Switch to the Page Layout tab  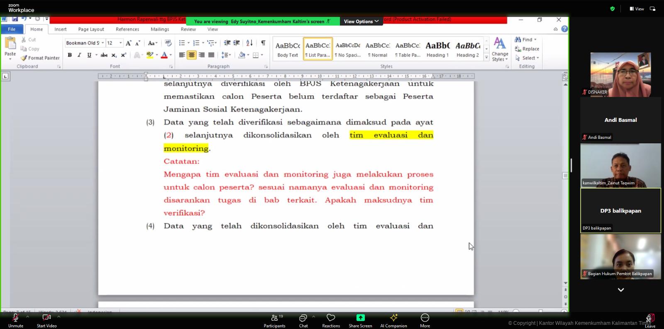click(91, 29)
